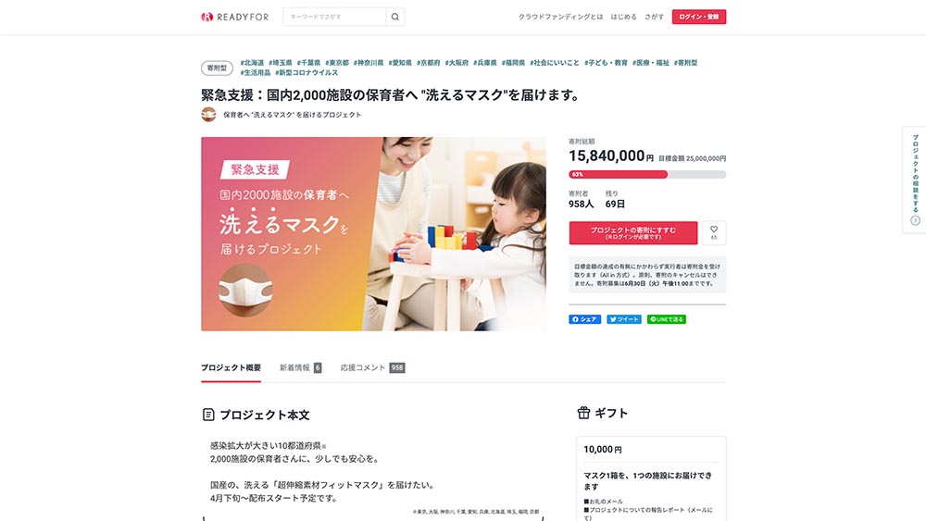The height and width of the screenshot is (521, 926).
Task: Click the さがす navigation link
Action: coord(654,17)
